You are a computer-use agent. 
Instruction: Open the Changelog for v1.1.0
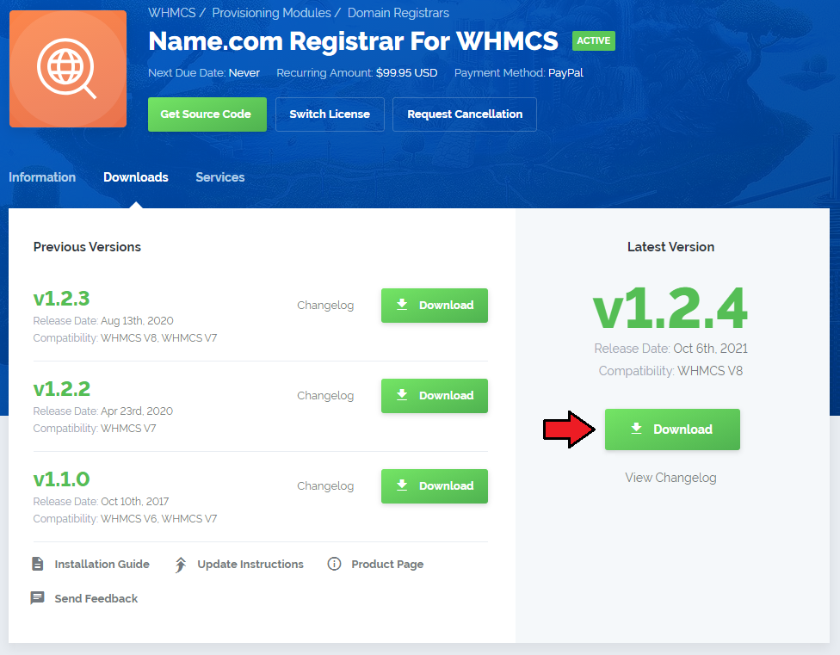pos(325,486)
